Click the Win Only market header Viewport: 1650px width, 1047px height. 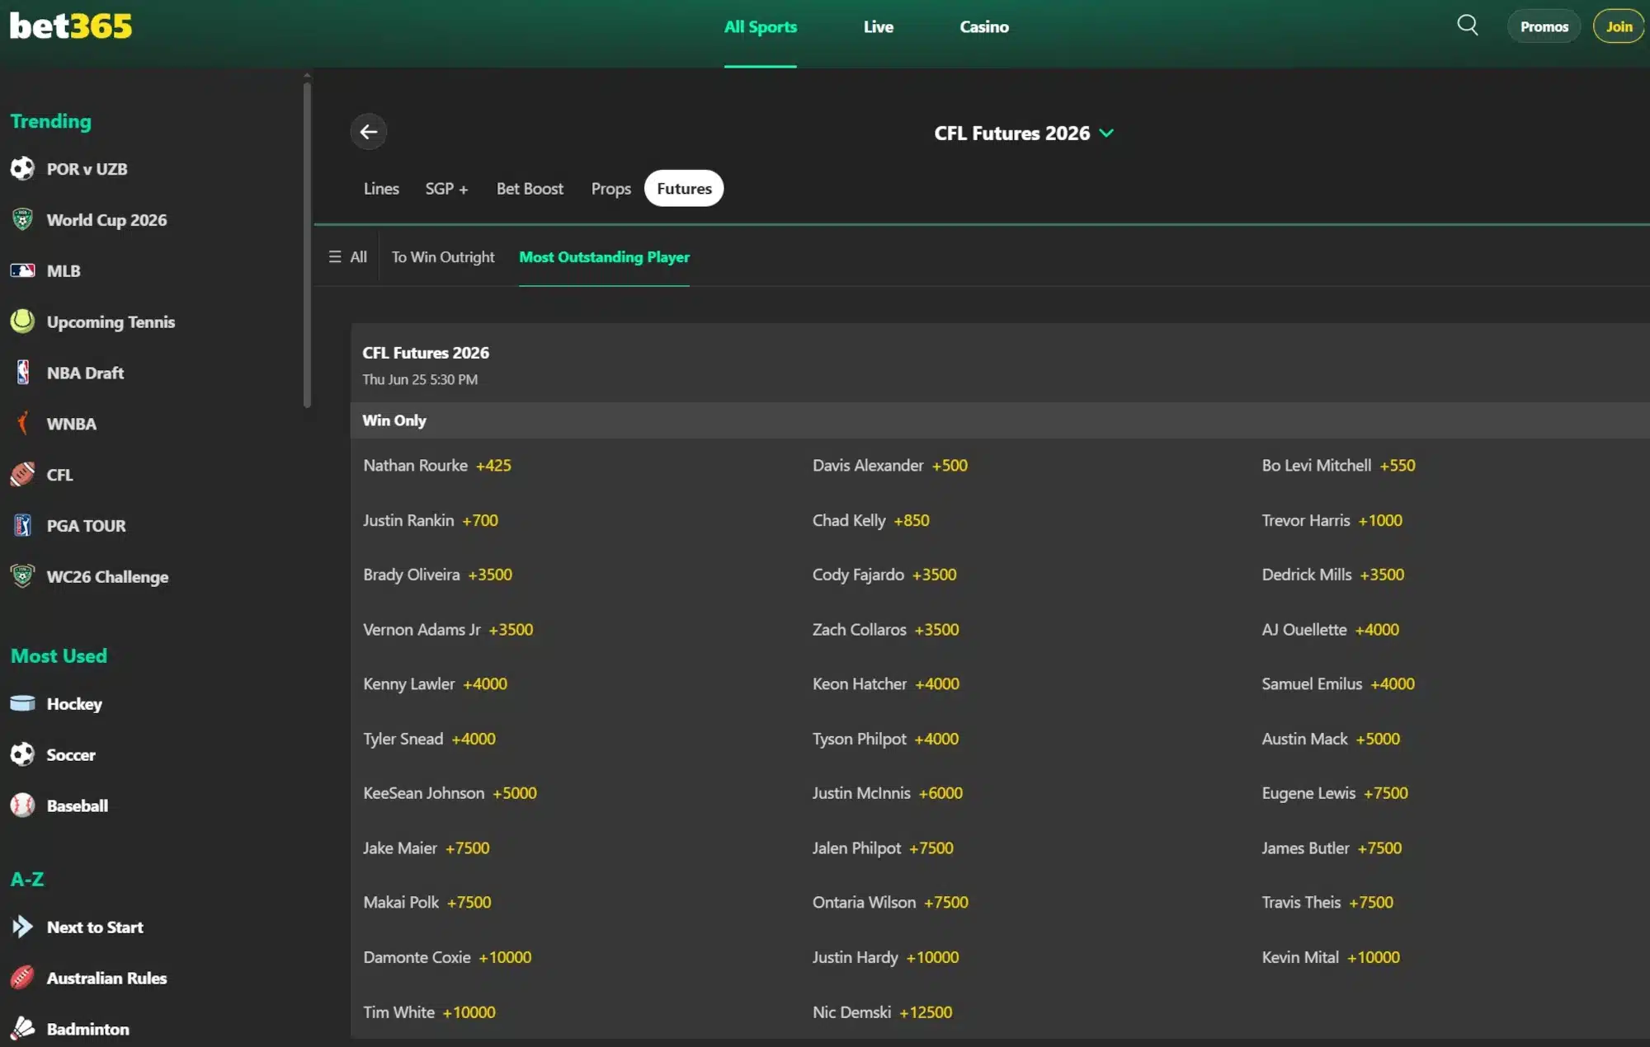(x=1000, y=420)
